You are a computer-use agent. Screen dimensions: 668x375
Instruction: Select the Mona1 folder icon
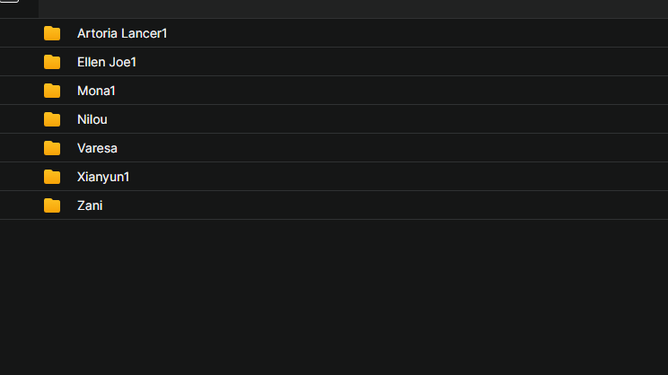[x=52, y=91]
